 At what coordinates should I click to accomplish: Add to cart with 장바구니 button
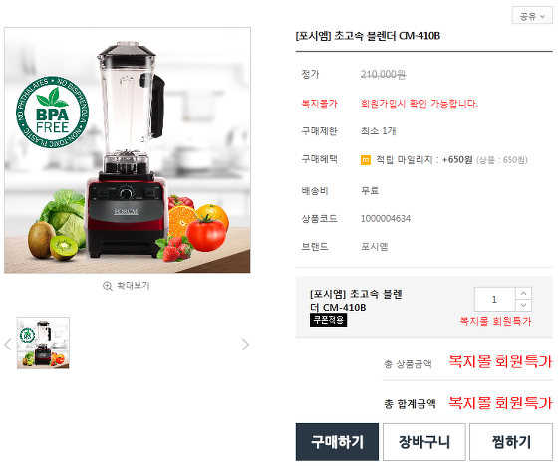tap(424, 442)
